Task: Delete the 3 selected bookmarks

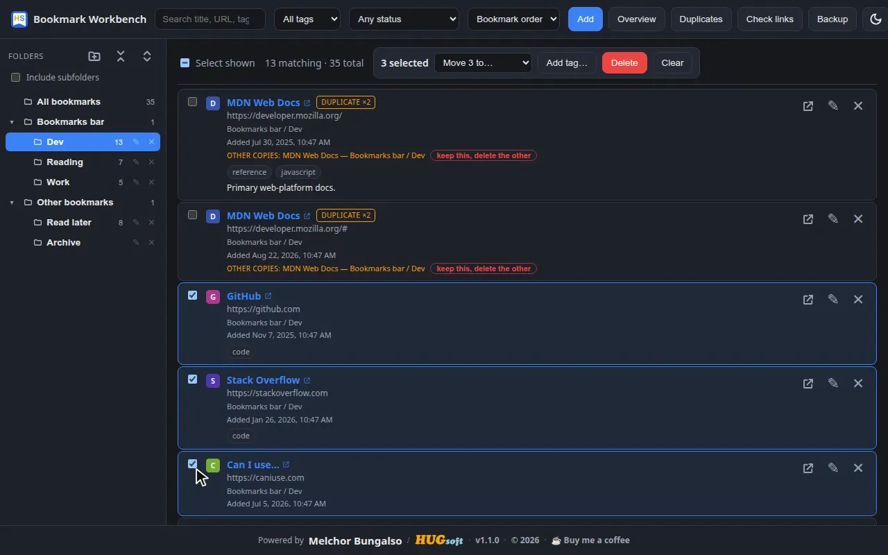Action: (x=624, y=63)
